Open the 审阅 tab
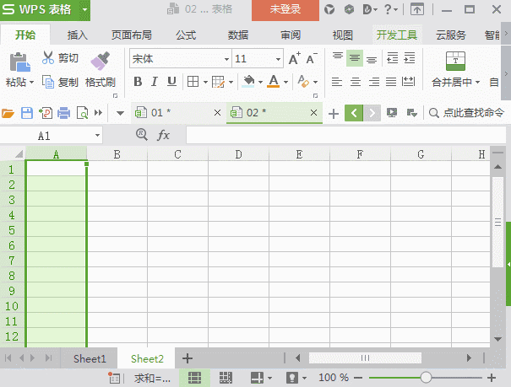Image resolution: width=511 pixels, height=387 pixels. coord(291,35)
